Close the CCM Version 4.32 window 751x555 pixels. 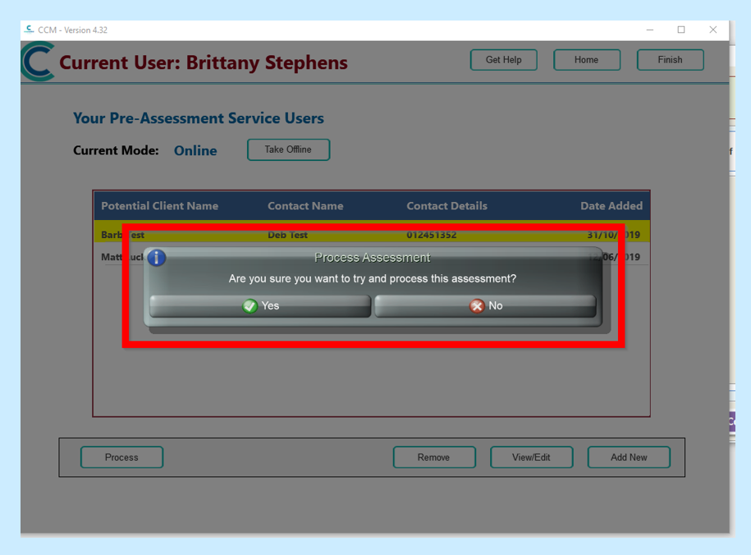coord(712,30)
